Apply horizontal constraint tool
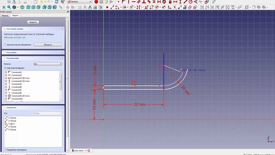 [x=134, y=2]
